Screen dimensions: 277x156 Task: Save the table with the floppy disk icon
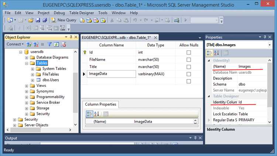click(38, 20)
